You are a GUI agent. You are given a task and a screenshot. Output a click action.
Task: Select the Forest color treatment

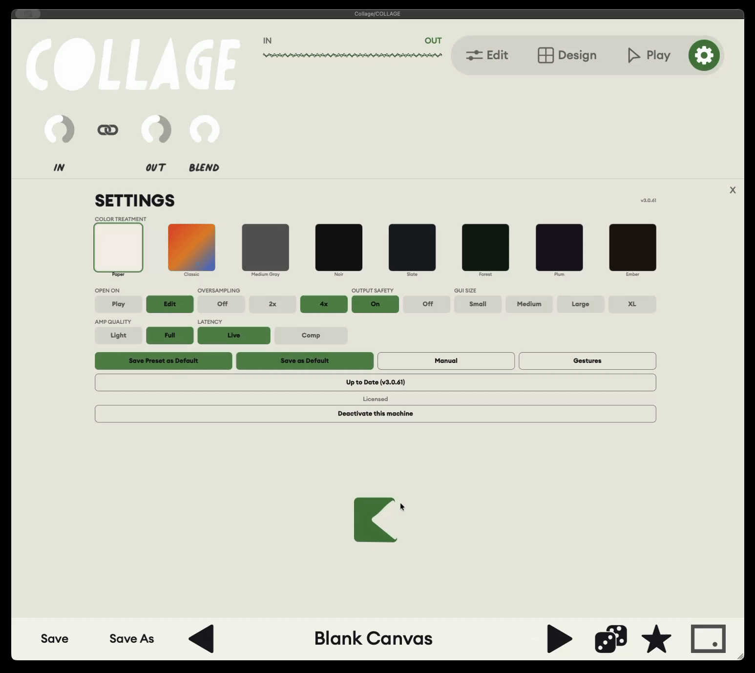pos(485,248)
